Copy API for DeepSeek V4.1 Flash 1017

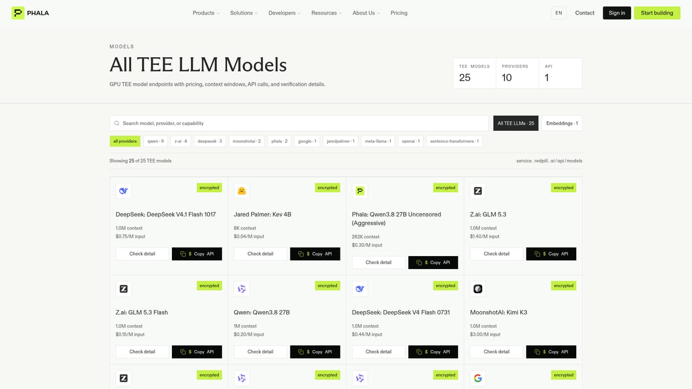tap(197, 254)
